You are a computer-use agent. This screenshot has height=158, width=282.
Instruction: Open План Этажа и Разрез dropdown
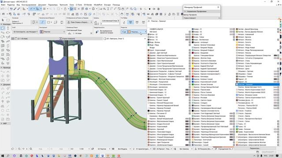(x=80, y=22)
